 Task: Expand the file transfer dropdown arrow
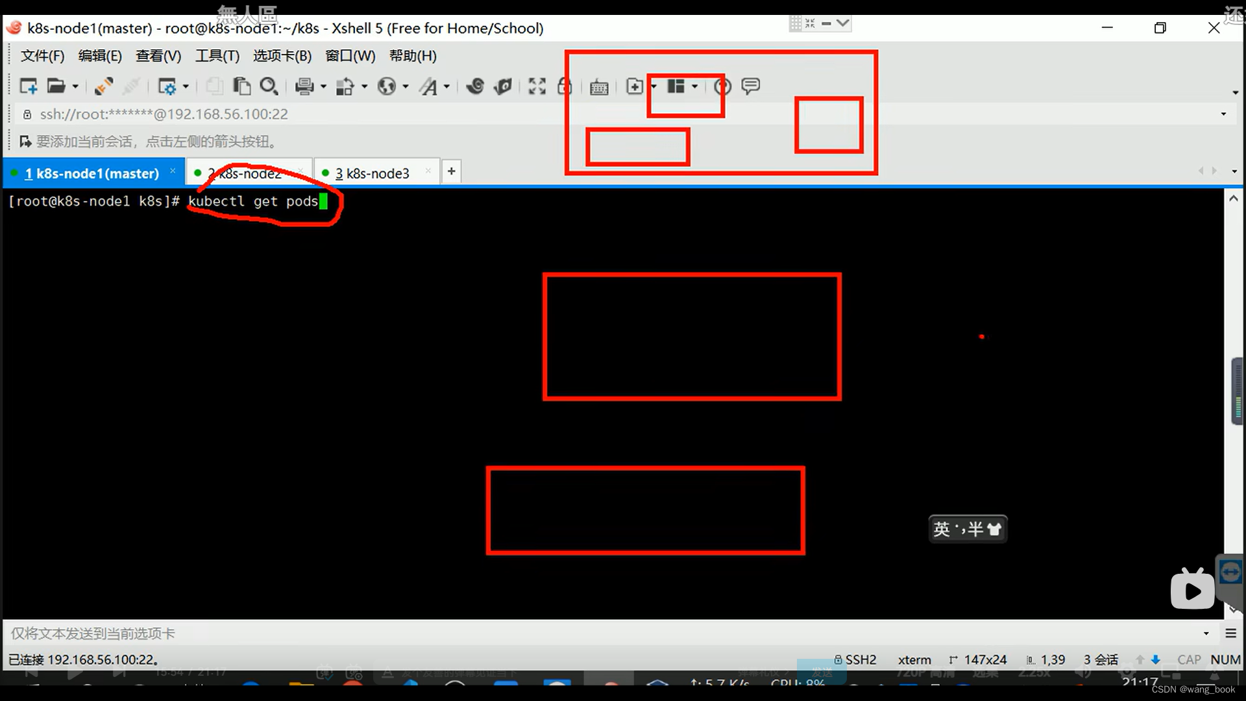pos(364,86)
